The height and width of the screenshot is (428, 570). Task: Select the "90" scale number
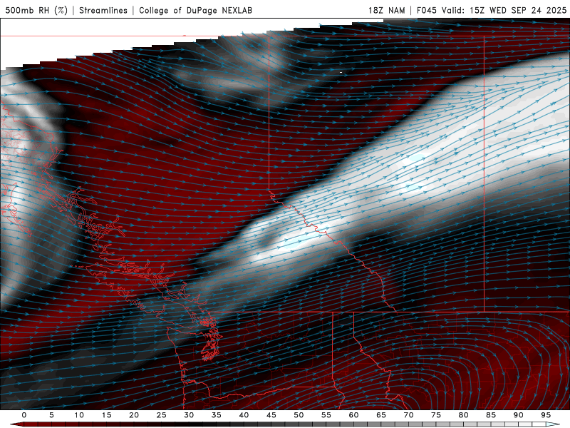[518, 415]
